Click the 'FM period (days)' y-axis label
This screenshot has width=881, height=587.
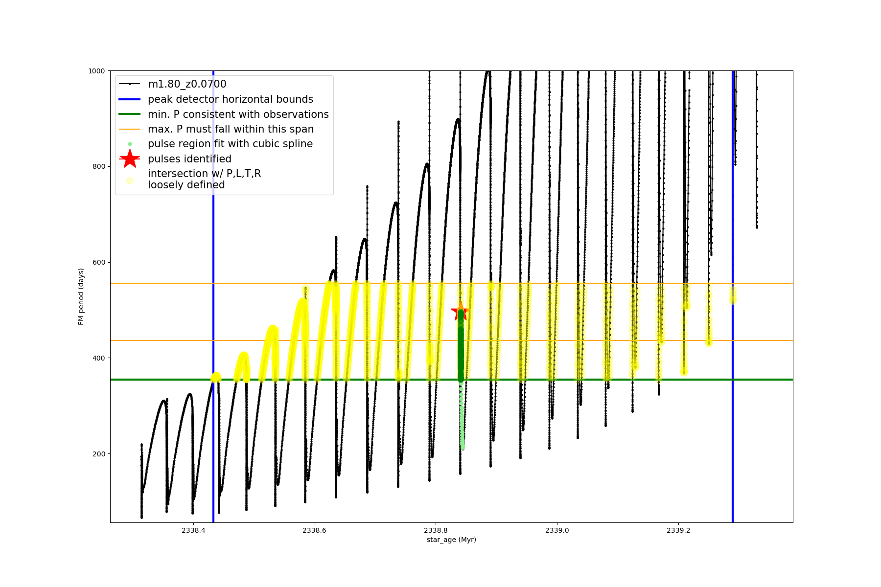point(81,296)
